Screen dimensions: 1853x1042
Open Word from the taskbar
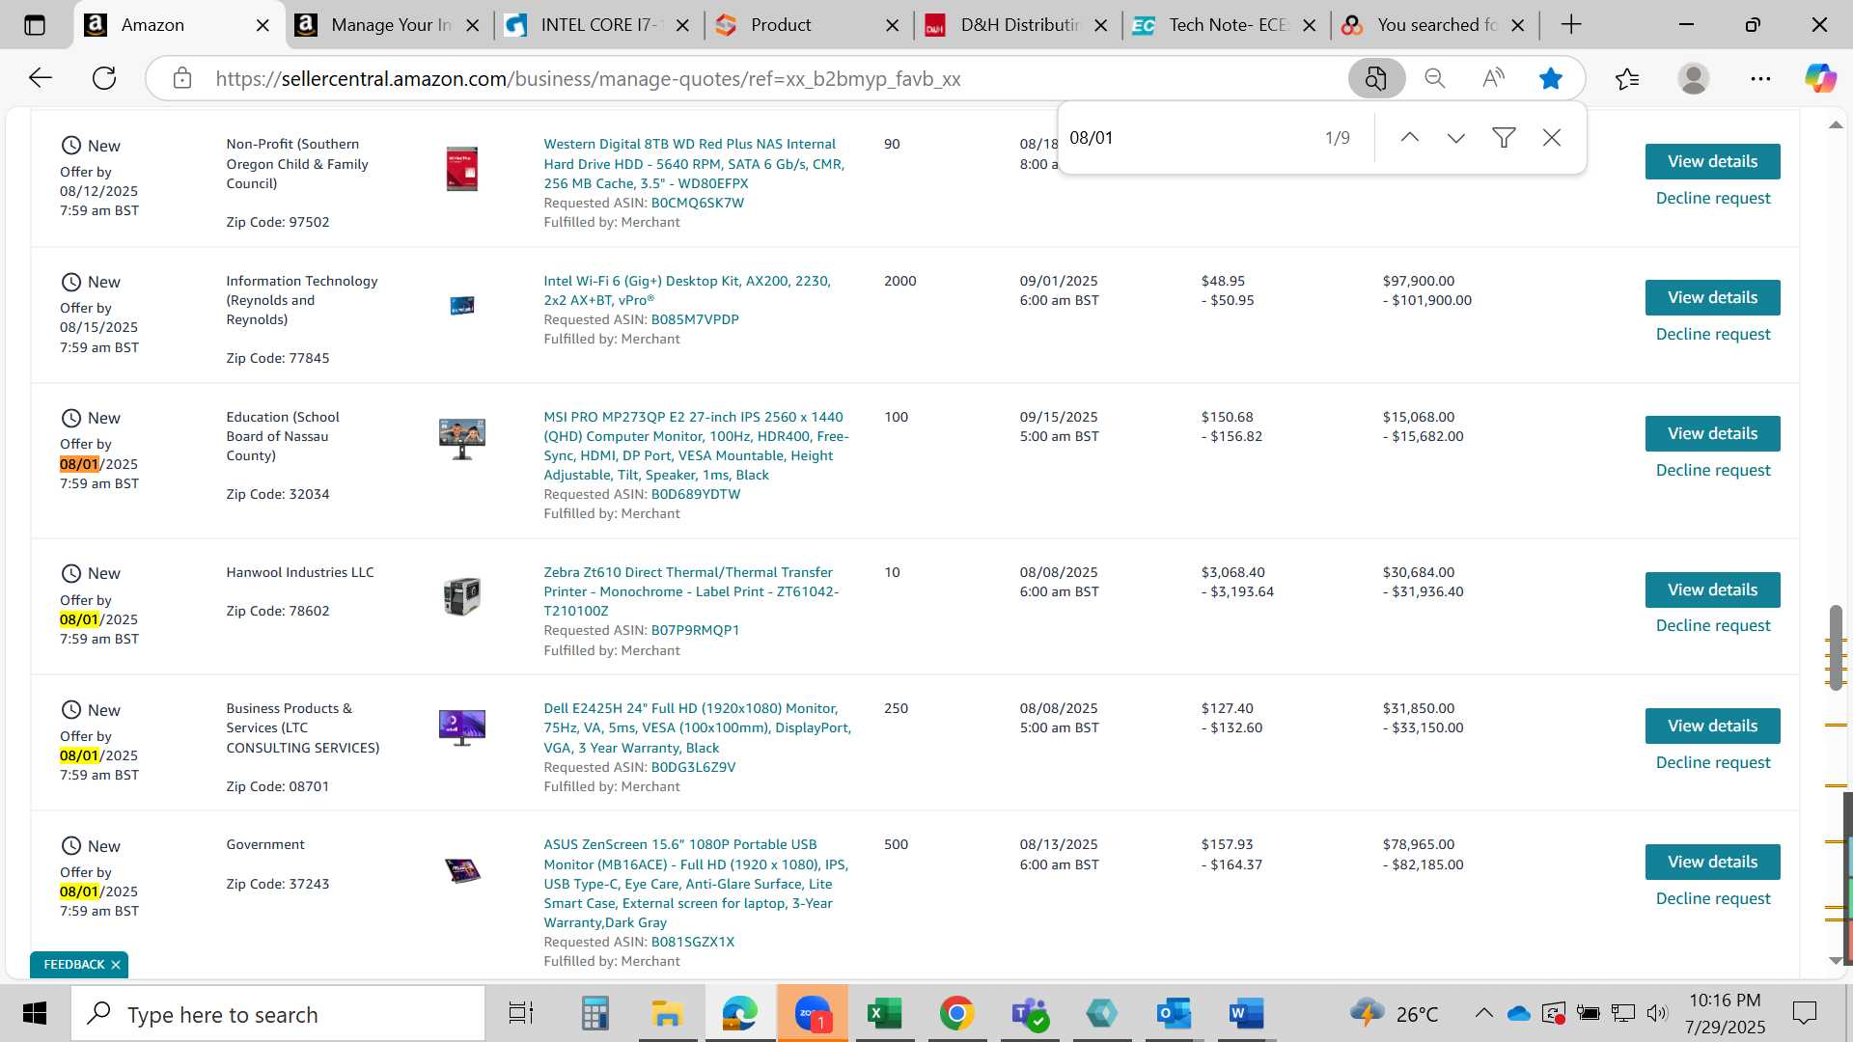click(x=1246, y=1013)
